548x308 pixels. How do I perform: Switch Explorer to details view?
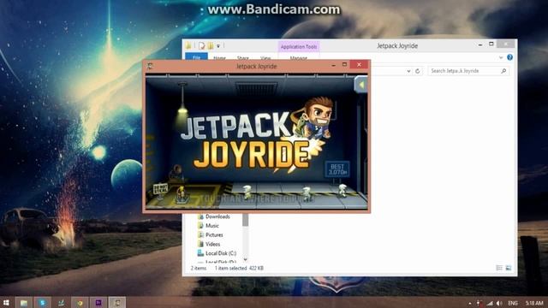pyautogui.click(x=499, y=268)
